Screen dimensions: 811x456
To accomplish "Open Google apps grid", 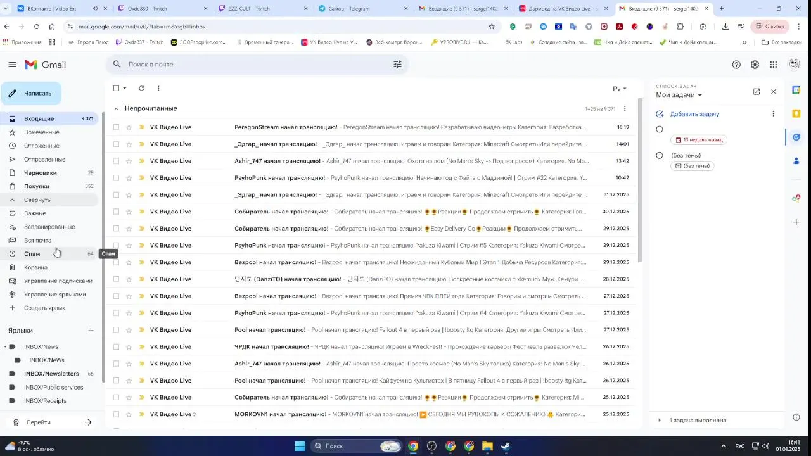I will tap(773, 65).
